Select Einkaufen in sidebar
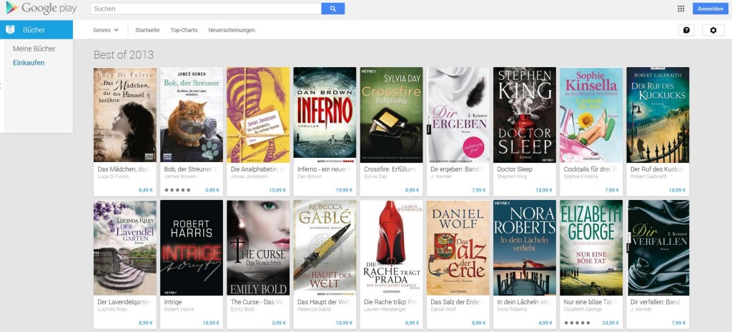Image resolution: width=732 pixels, height=332 pixels. pyautogui.click(x=29, y=63)
